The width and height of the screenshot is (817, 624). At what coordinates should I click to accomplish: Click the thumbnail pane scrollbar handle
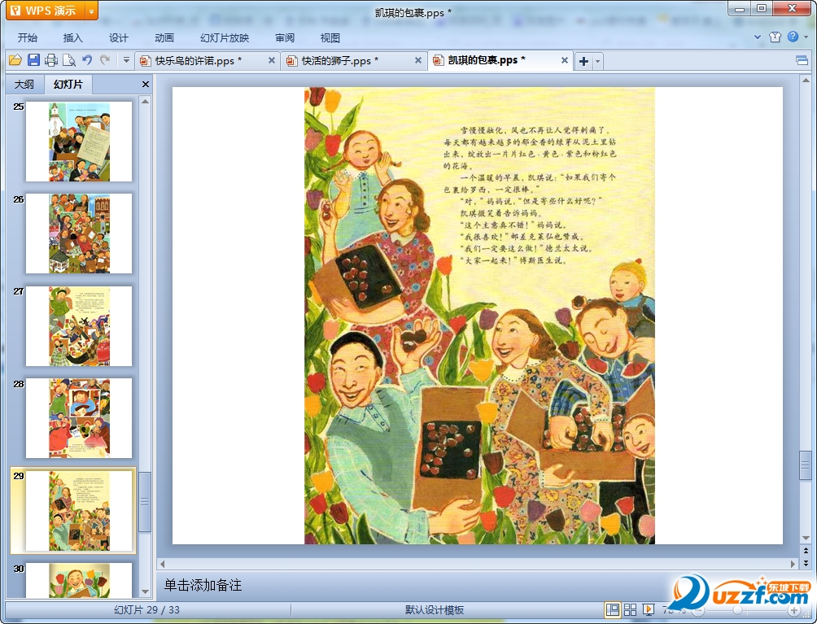(x=145, y=502)
